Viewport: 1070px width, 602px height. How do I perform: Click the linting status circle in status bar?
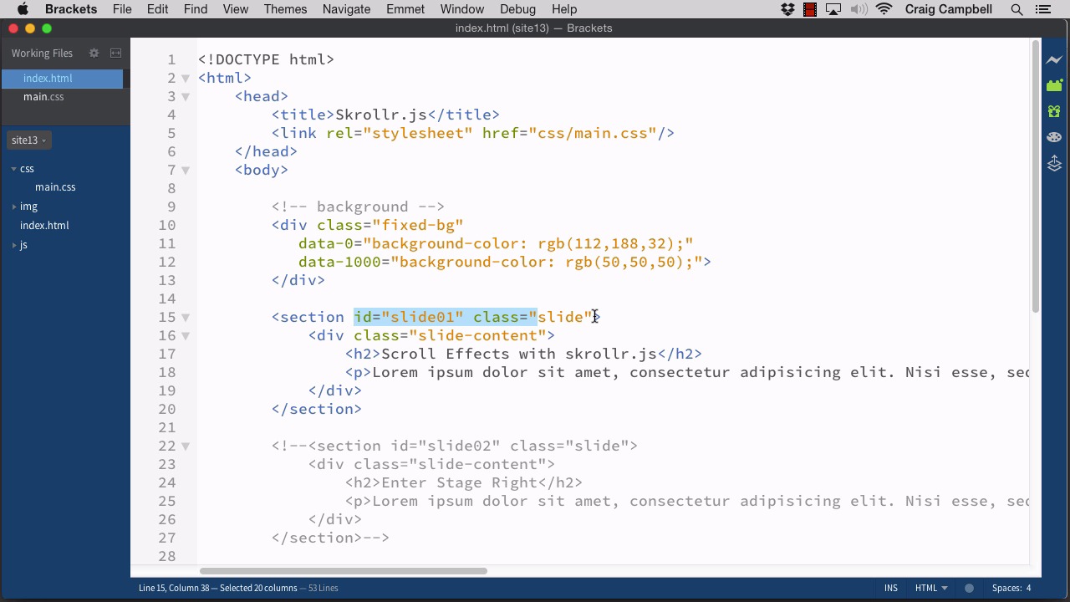pos(969,588)
